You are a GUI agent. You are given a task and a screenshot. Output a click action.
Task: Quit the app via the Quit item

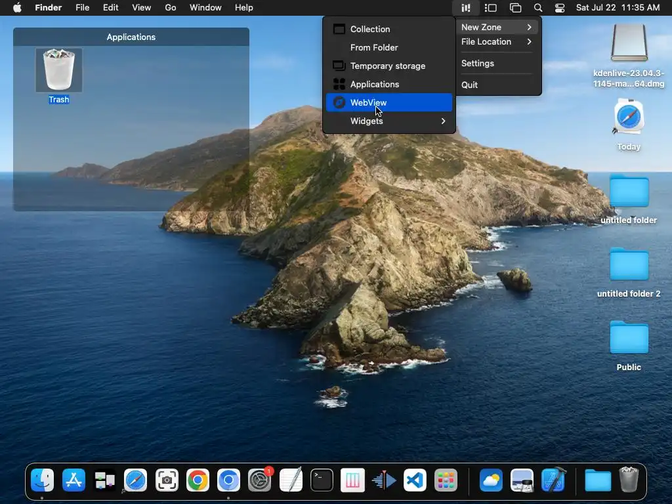[x=470, y=85]
